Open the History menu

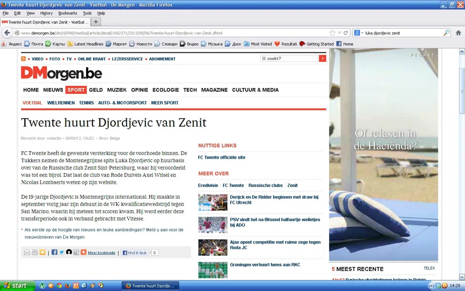tap(46, 13)
